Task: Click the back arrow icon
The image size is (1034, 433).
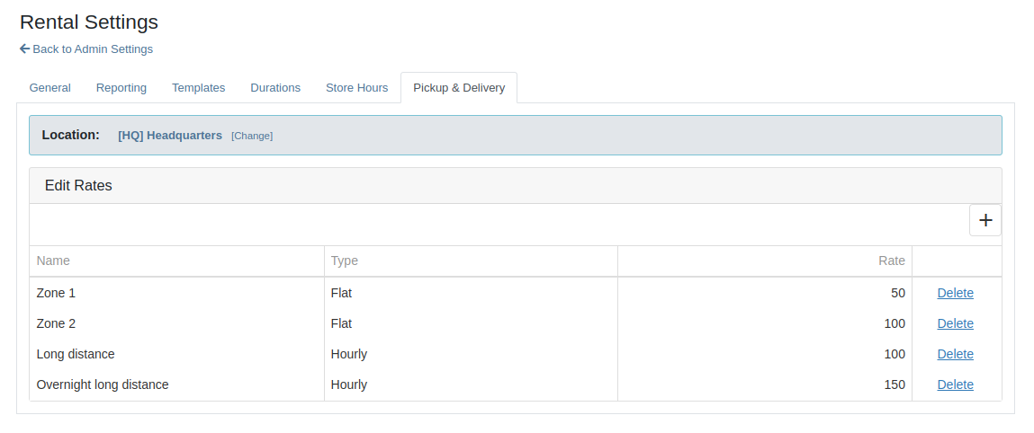Action: point(24,49)
